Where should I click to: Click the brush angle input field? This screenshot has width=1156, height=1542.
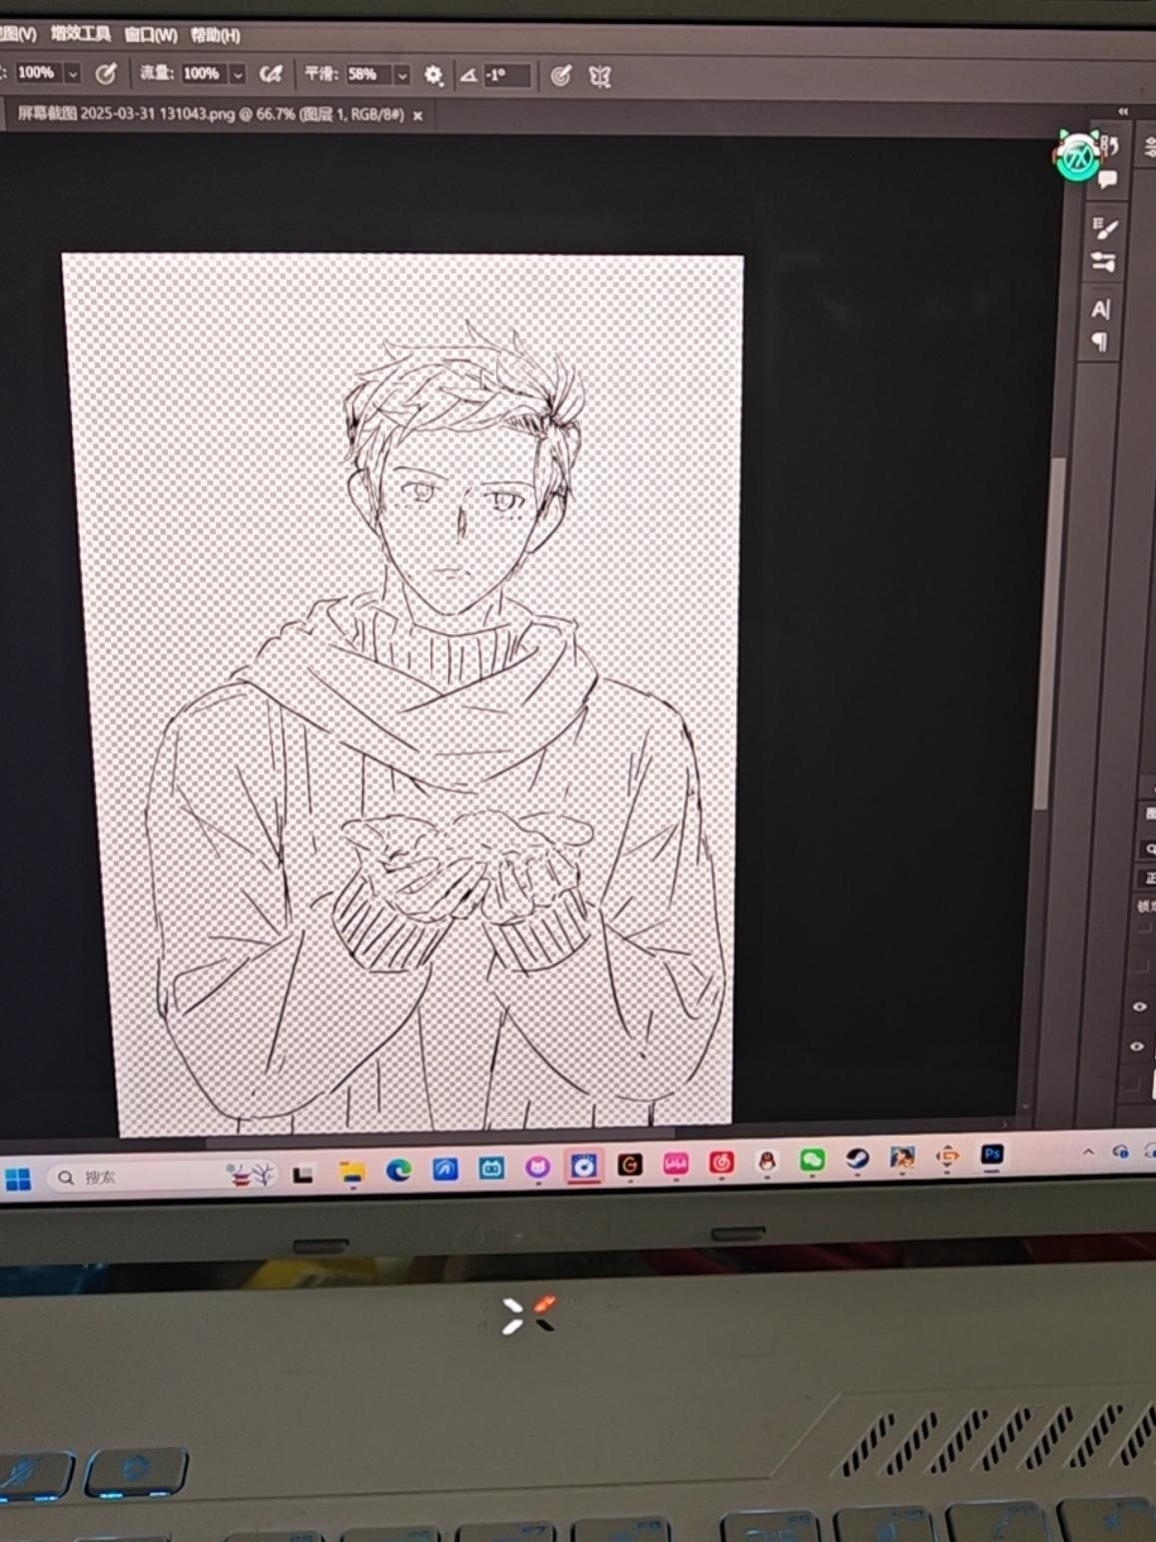pyautogui.click(x=504, y=75)
